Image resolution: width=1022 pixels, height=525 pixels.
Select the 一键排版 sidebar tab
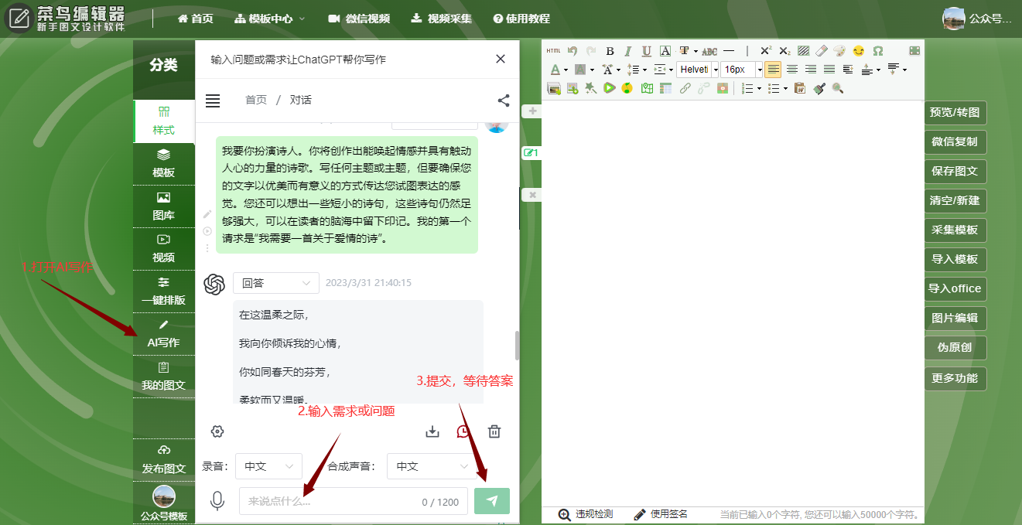163,291
